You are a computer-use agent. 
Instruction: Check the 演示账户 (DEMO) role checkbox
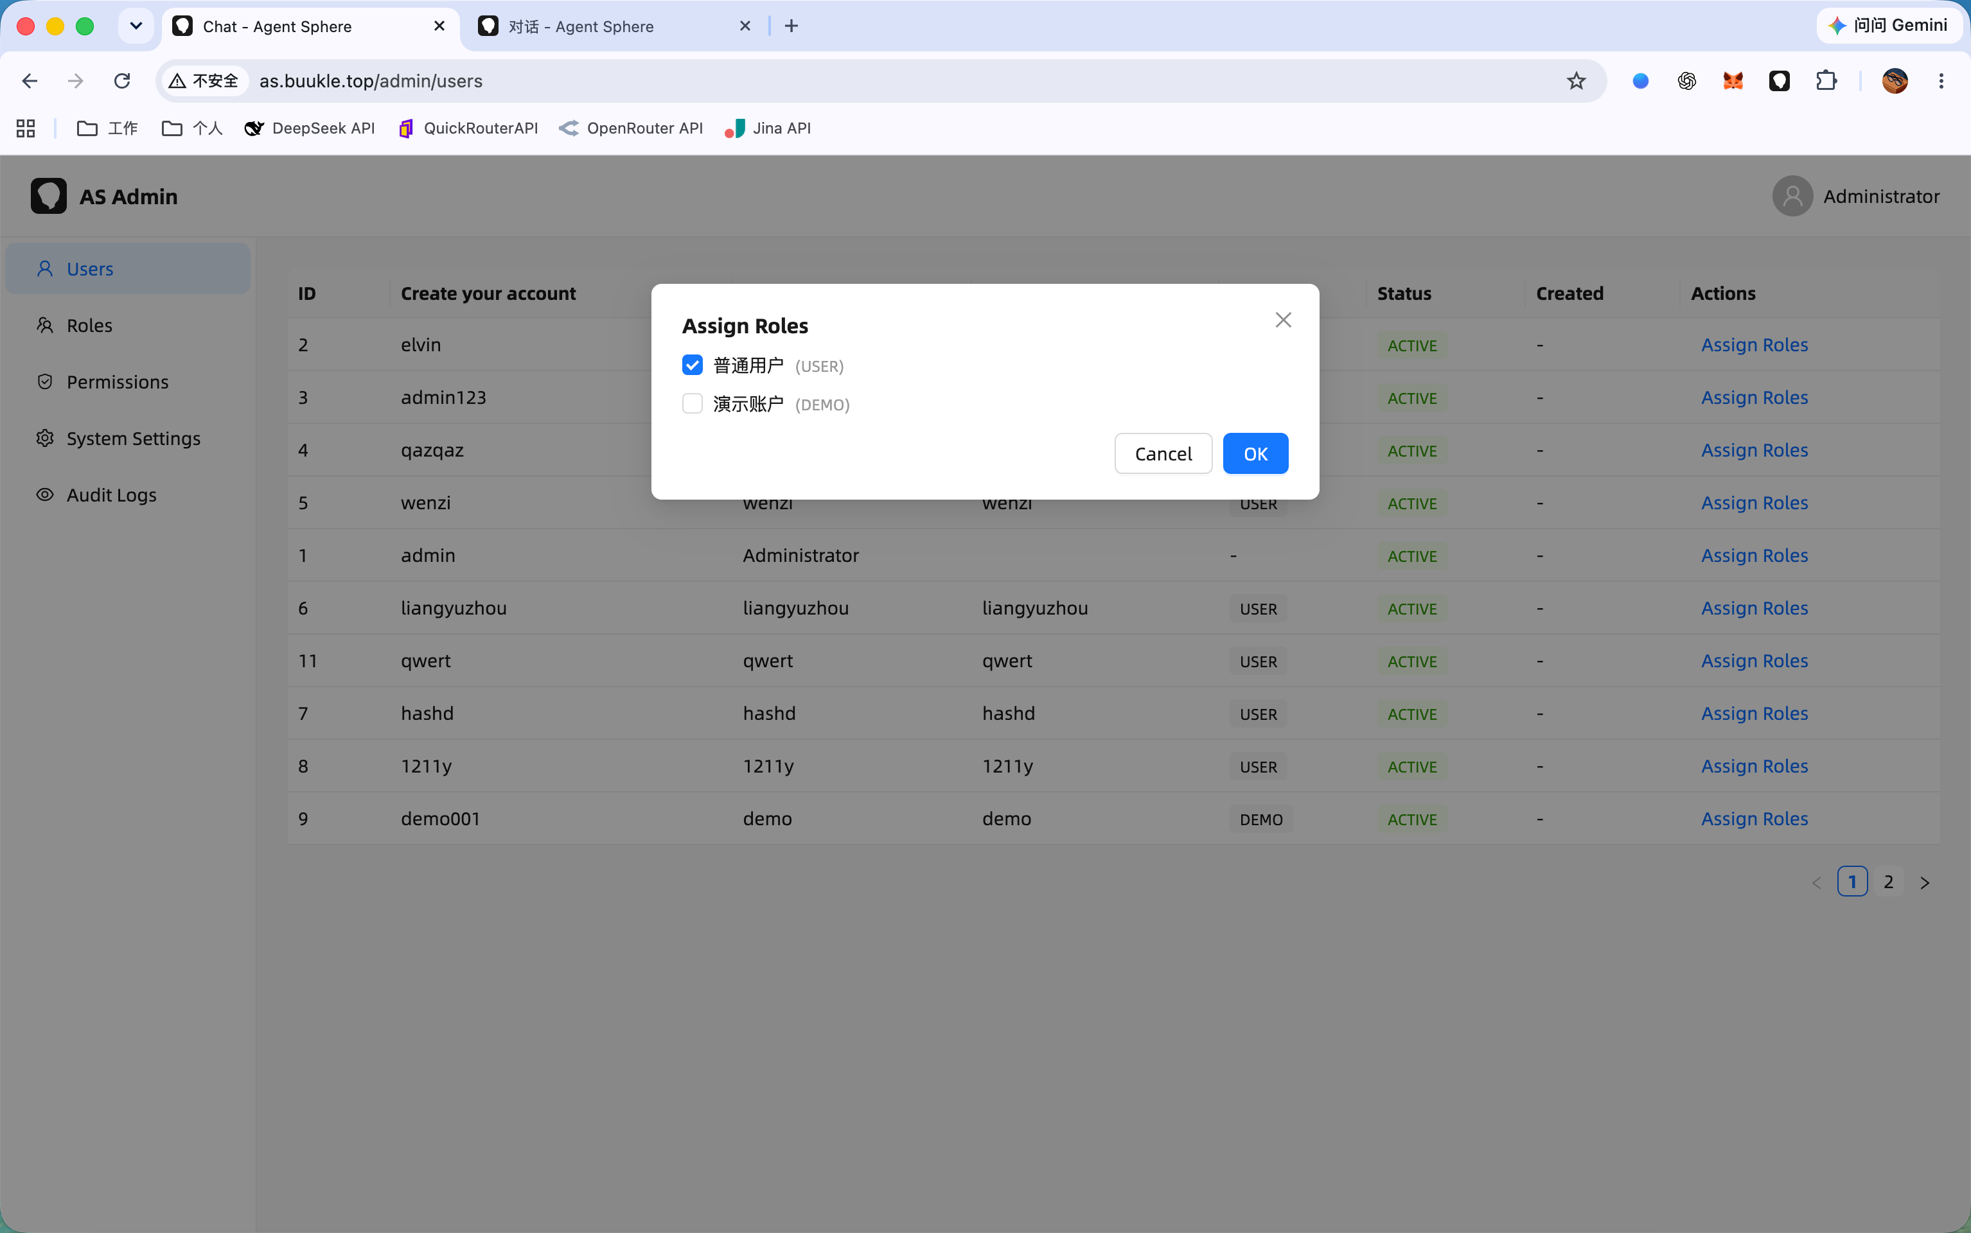point(692,404)
